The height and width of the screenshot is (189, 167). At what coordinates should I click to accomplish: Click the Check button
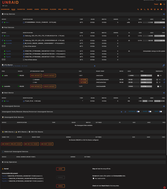[x=60, y=186]
